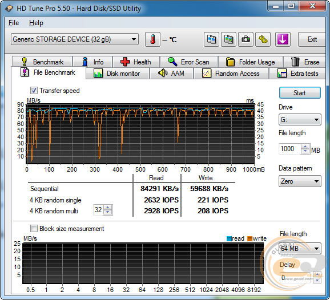Click the HD Tune title bar icon

tap(9, 9)
